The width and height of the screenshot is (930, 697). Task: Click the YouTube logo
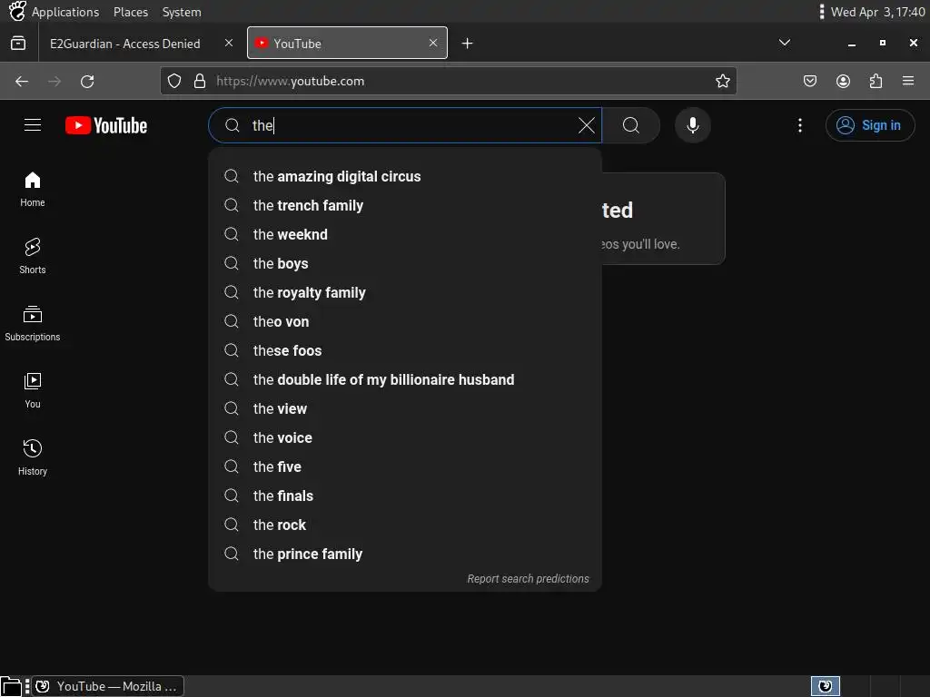coord(106,125)
